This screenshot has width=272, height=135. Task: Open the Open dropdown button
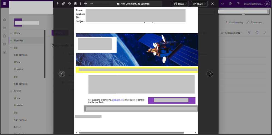pos(180,4)
